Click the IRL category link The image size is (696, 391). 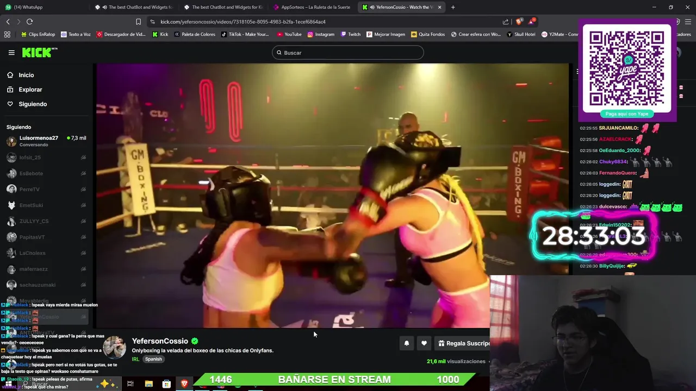tap(135, 359)
